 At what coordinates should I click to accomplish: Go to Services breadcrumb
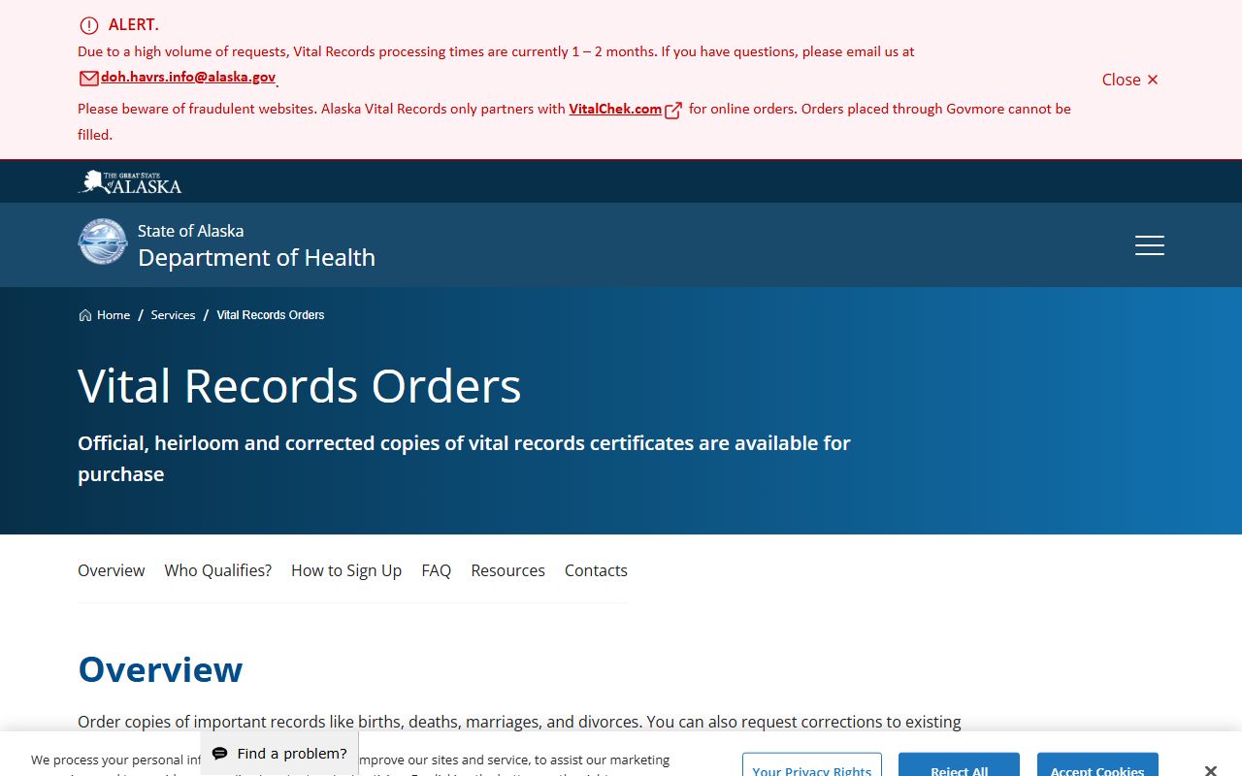click(173, 315)
